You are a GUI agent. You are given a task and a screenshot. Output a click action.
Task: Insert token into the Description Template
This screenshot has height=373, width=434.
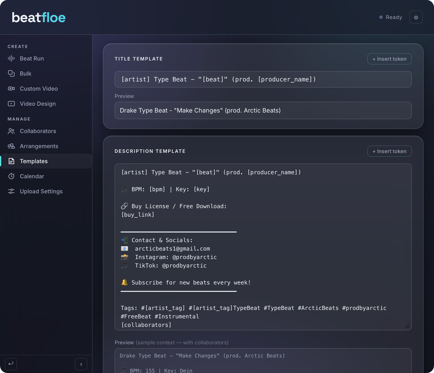[x=389, y=151]
